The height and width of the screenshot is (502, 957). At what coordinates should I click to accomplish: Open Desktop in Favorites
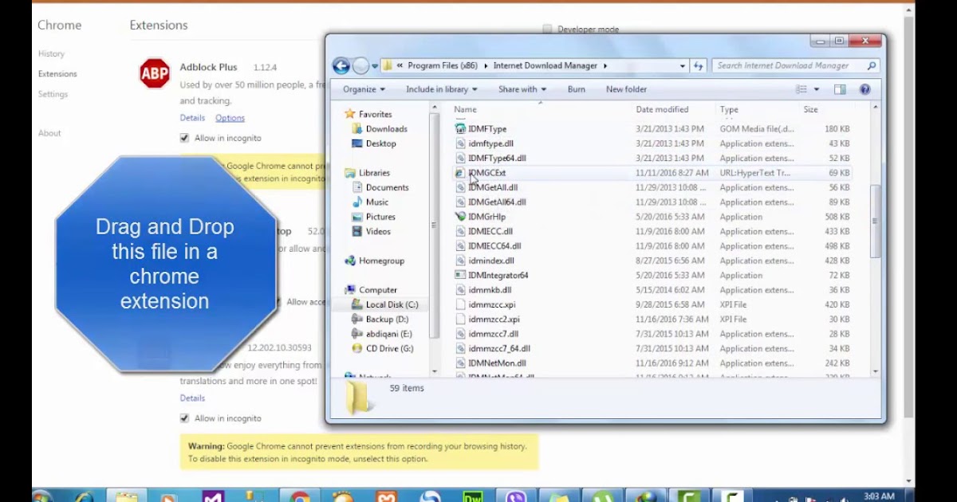click(x=380, y=143)
